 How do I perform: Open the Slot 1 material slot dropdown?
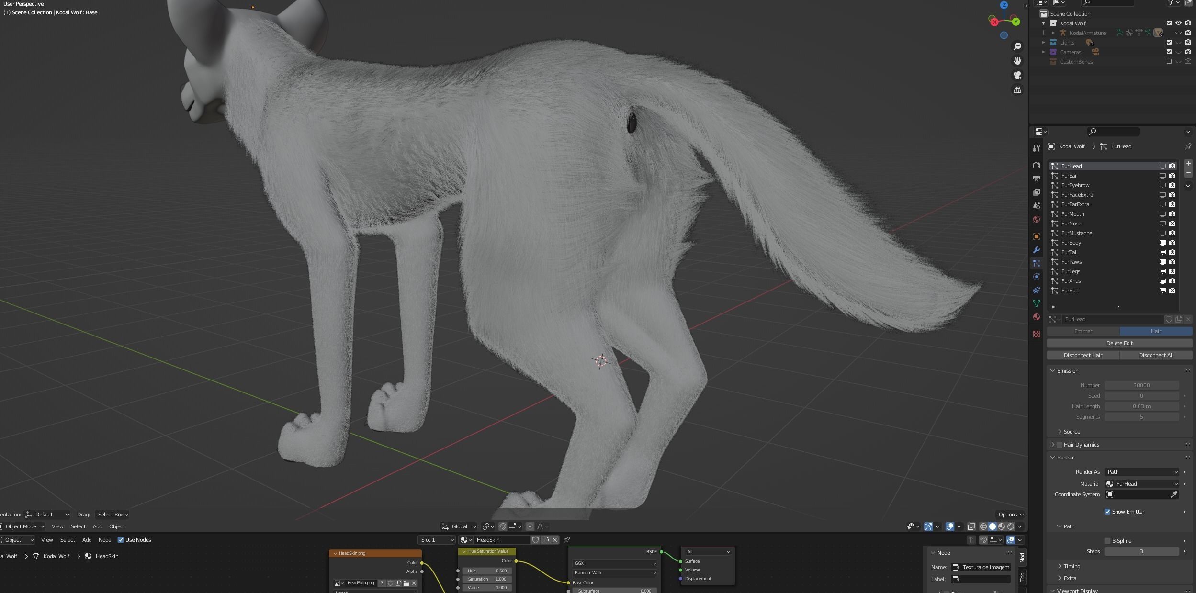coord(437,540)
